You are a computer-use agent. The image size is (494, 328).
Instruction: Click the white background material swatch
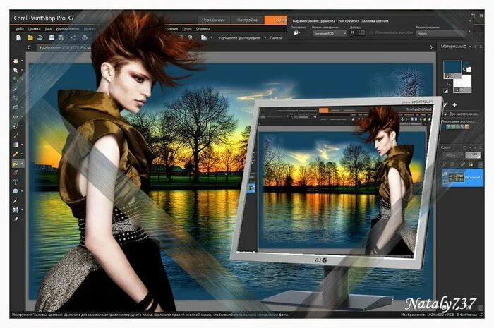(464, 80)
